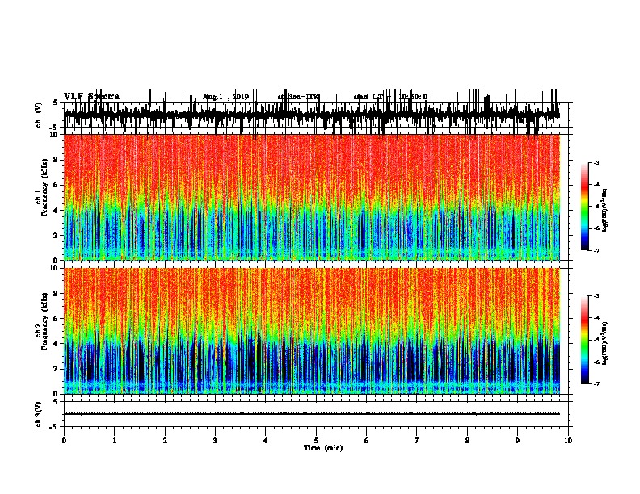Click the ch.2 spectrogram color scale bar

(x=585, y=340)
